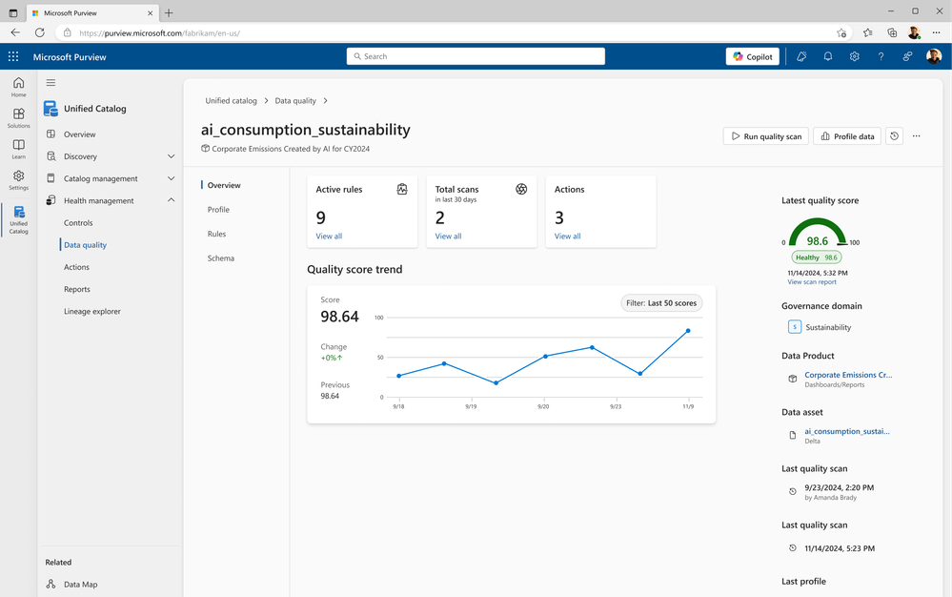Image resolution: width=952 pixels, height=597 pixels.
Task: Open Corporate Emissions data product link
Action: (848, 375)
